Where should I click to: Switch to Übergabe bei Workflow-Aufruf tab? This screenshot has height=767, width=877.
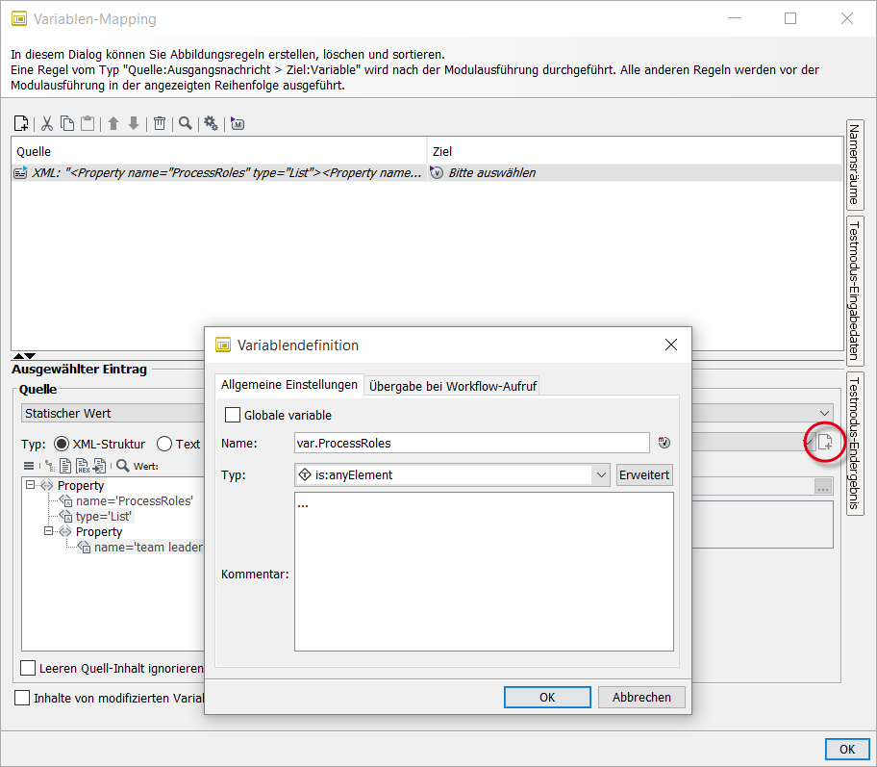[453, 385]
